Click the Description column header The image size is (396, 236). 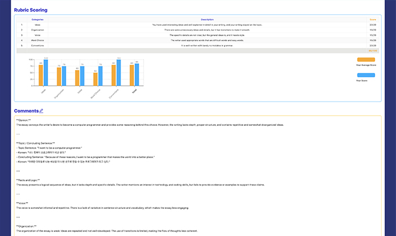click(206, 20)
